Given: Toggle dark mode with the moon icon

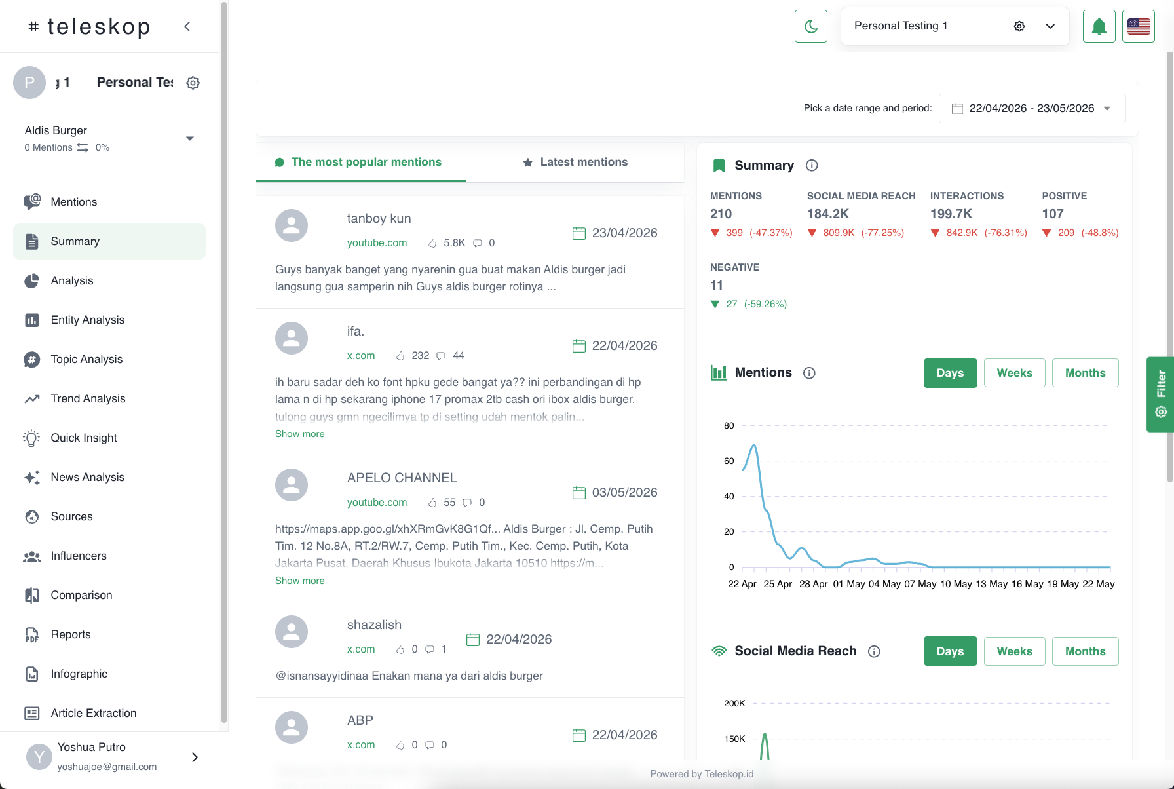Looking at the screenshot, I should (811, 26).
